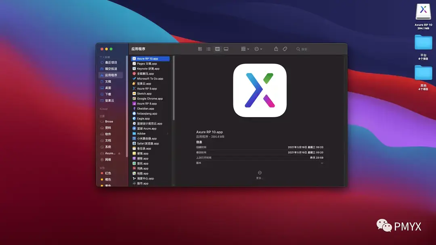The height and width of the screenshot is (245, 436).
Task: Select Microsoft To Do.app entry
Action: click(150, 79)
